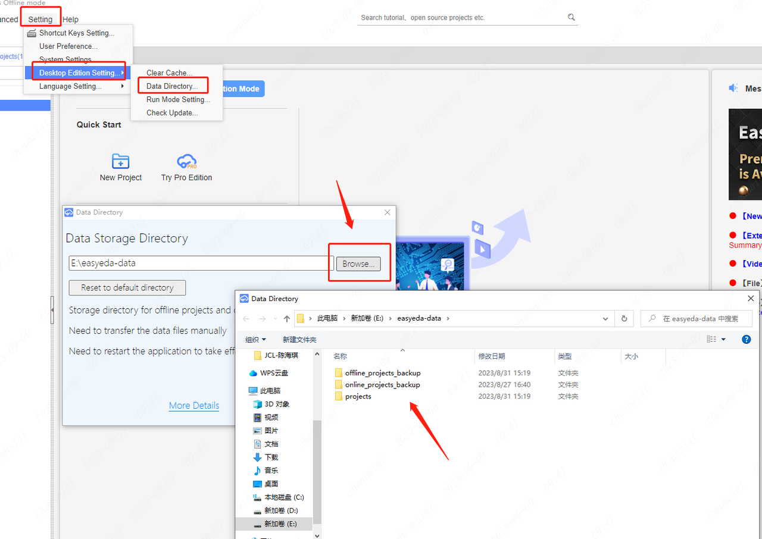Image resolution: width=762 pixels, height=539 pixels.
Task: Select JCL-陈海琪 folder in navigation pane
Action: pos(276,355)
